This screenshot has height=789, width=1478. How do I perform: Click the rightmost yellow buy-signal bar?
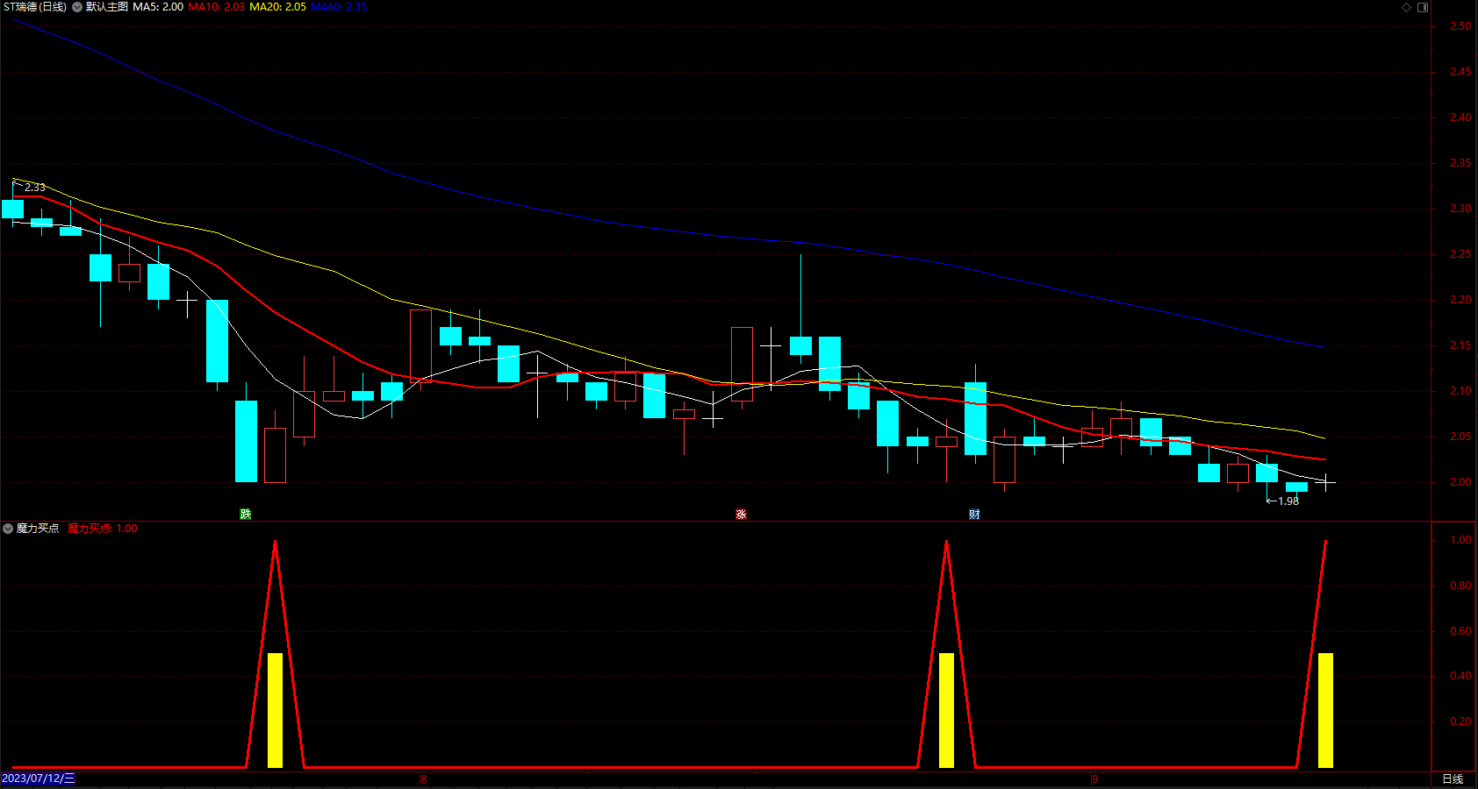pyautogui.click(x=1325, y=710)
